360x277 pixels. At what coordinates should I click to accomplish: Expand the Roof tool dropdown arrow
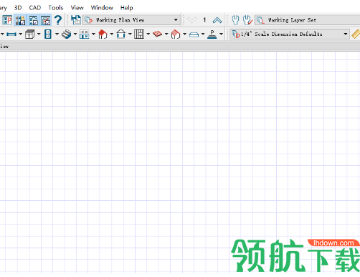[112, 34]
